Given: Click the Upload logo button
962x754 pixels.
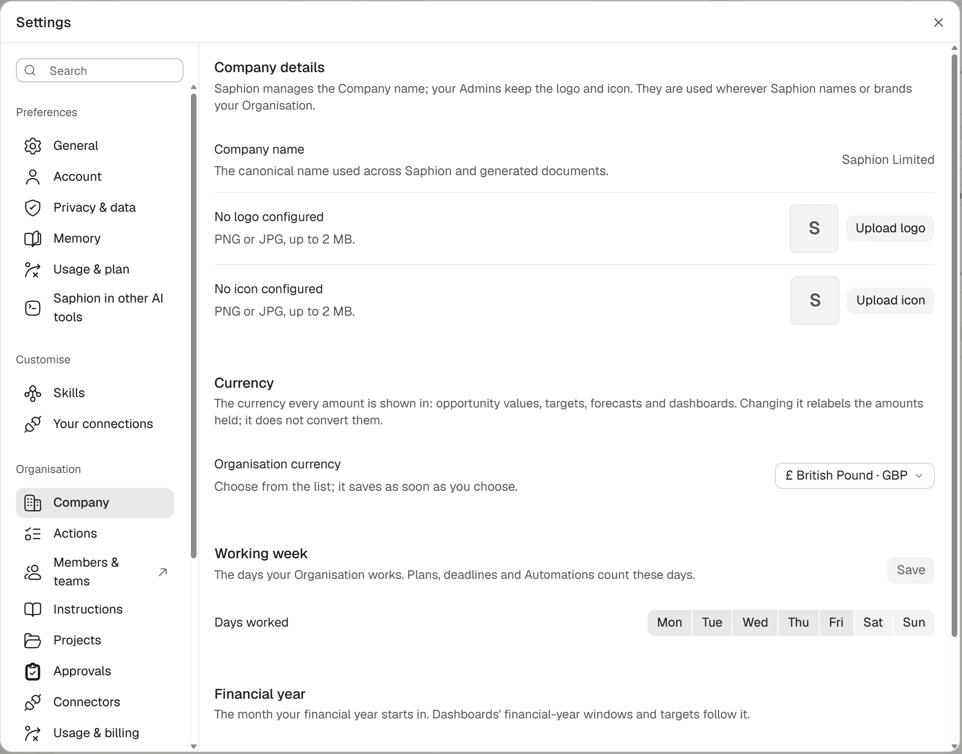Looking at the screenshot, I should click(x=890, y=229).
